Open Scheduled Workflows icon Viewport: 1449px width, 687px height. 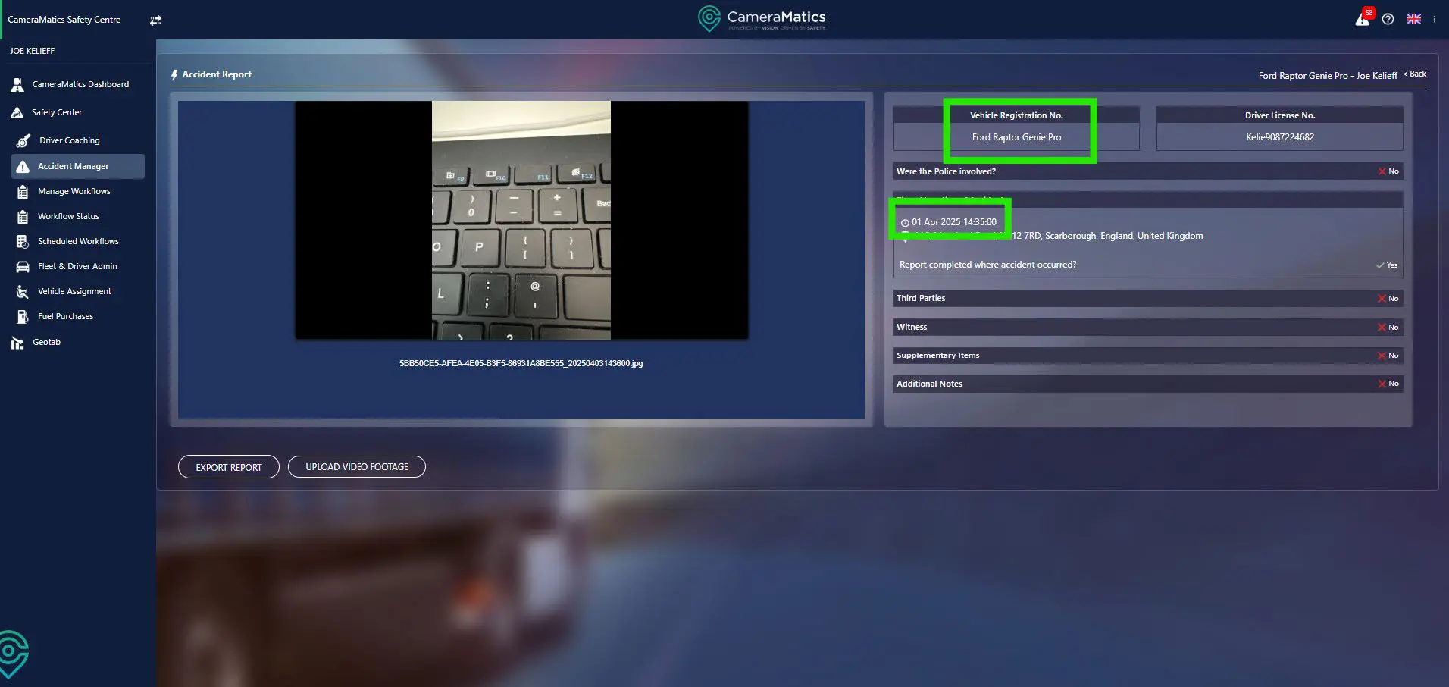click(23, 241)
